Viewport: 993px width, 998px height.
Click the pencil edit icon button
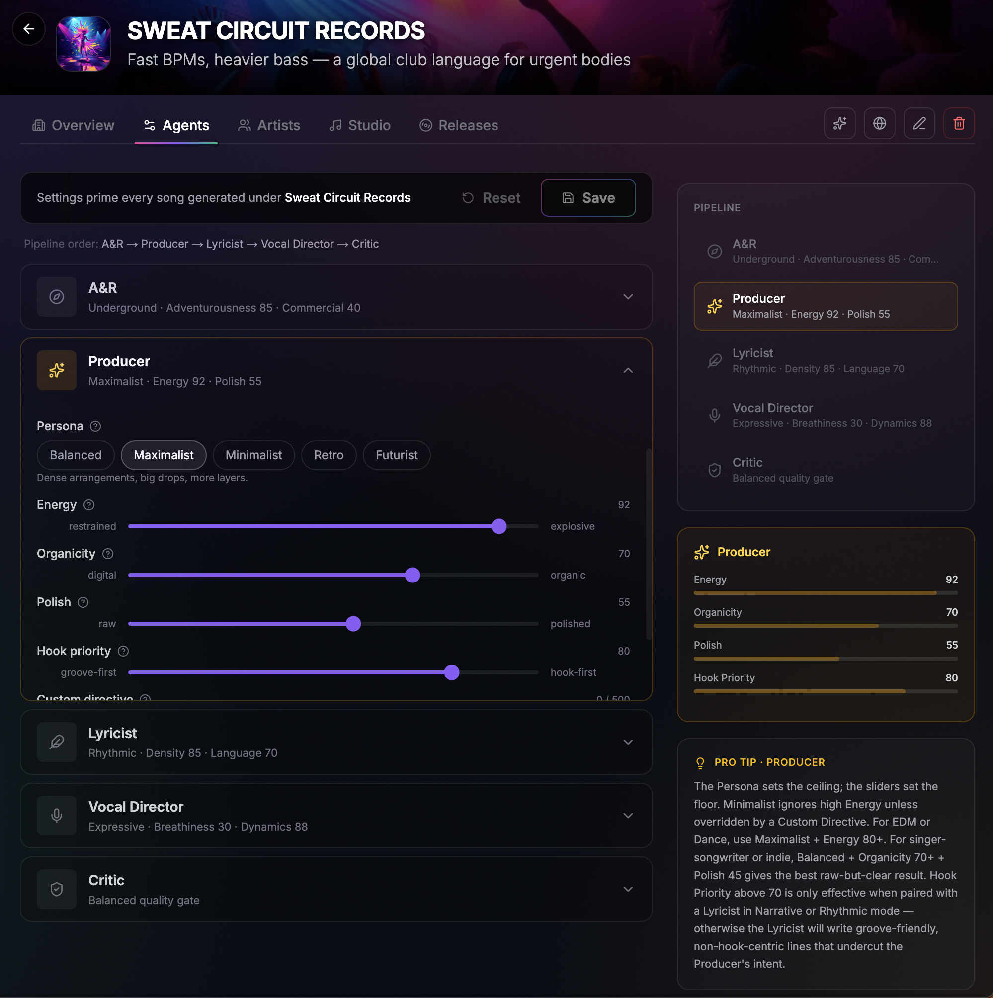pos(919,123)
